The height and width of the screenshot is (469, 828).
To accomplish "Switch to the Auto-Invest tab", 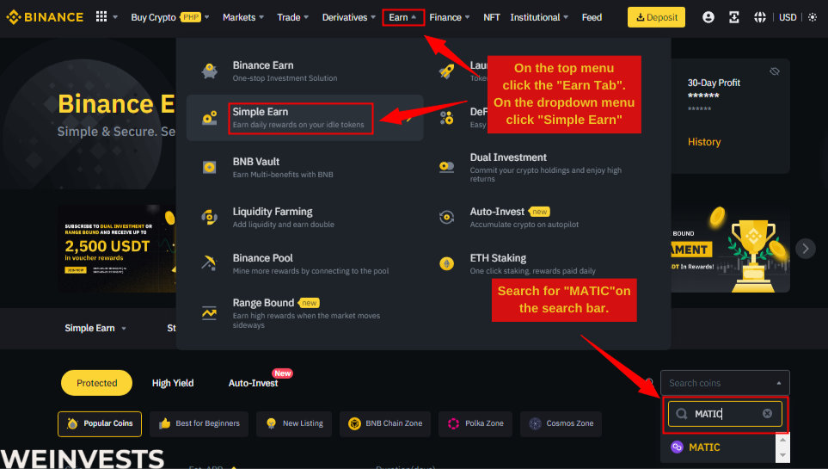I will coord(253,383).
